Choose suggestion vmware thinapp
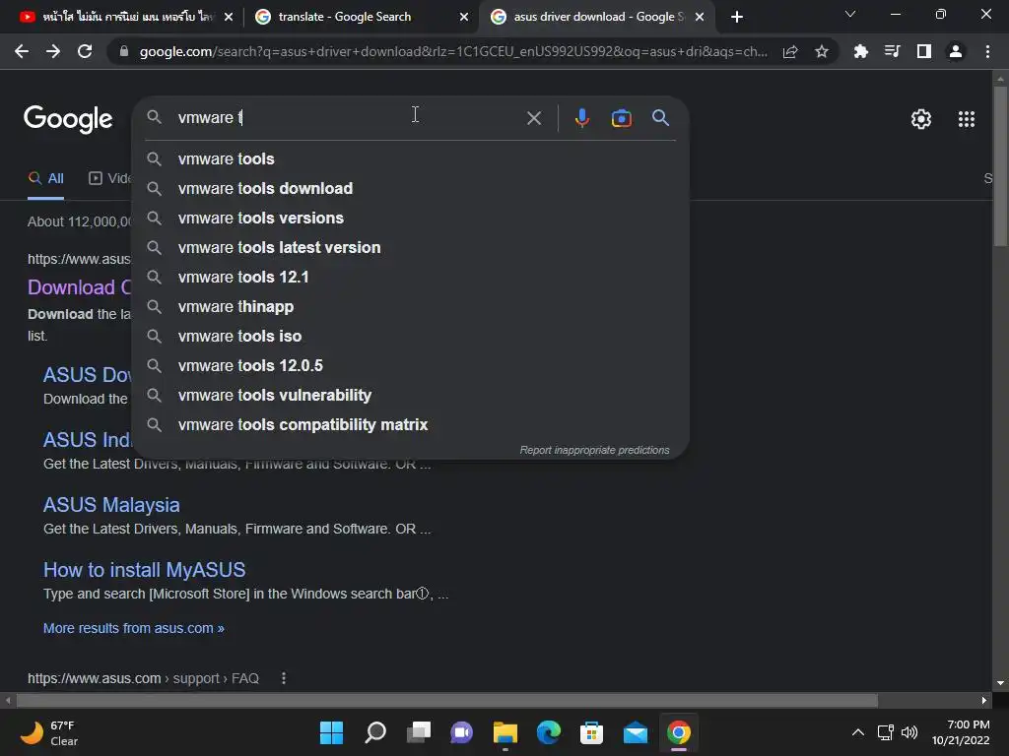Viewport: 1009px width, 756px height. pyautogui.click(x=411, y=307)
